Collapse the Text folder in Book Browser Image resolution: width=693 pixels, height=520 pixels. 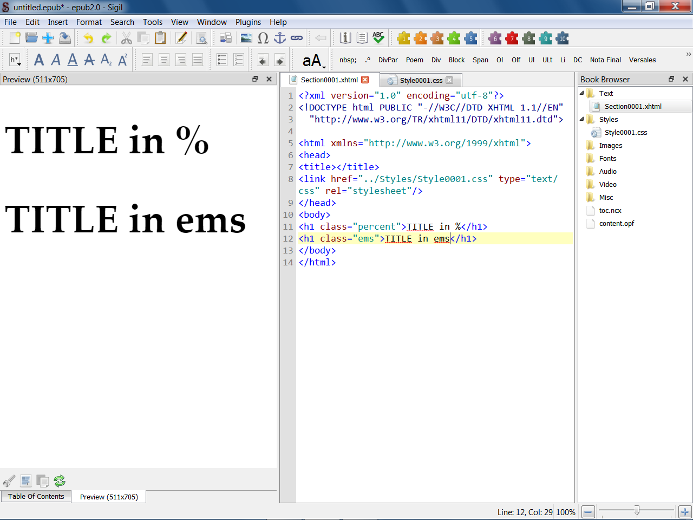tap(582, 93)
